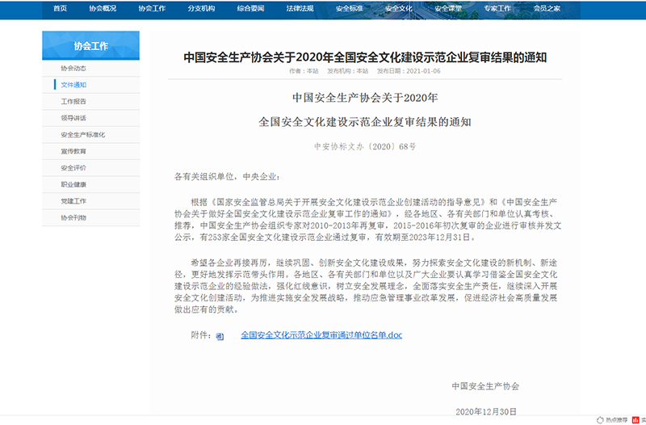Go to 协会概况 in top navigation
Screen dimensions: 646x425
point(104,7)
